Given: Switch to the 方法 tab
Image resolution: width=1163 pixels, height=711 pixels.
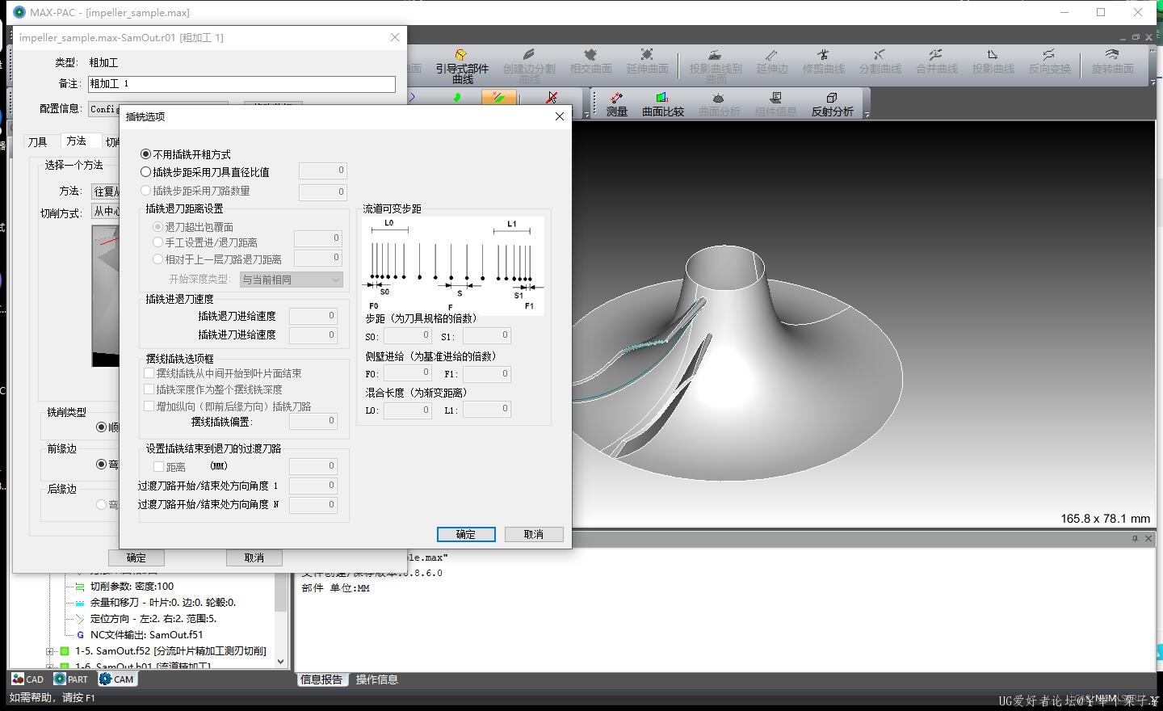Looking at the screenshot, I should pos(77,141).
